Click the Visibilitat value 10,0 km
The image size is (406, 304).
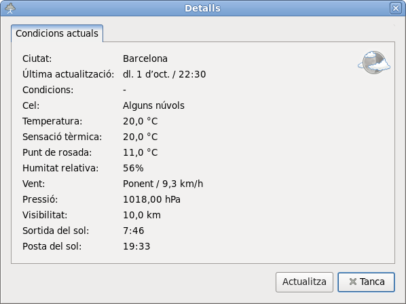point(142,215)
